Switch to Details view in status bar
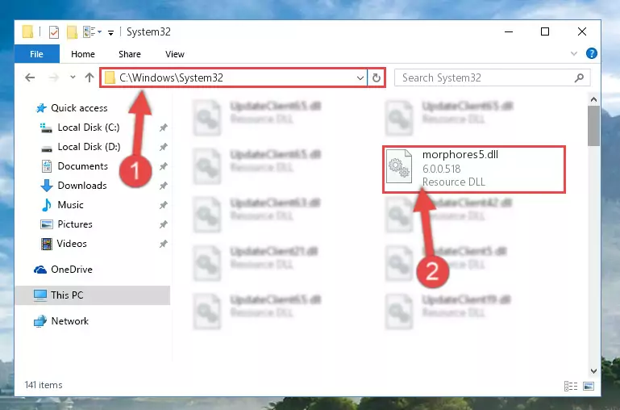The width and height of the screenshot is (620, 410). pos(571,386)
